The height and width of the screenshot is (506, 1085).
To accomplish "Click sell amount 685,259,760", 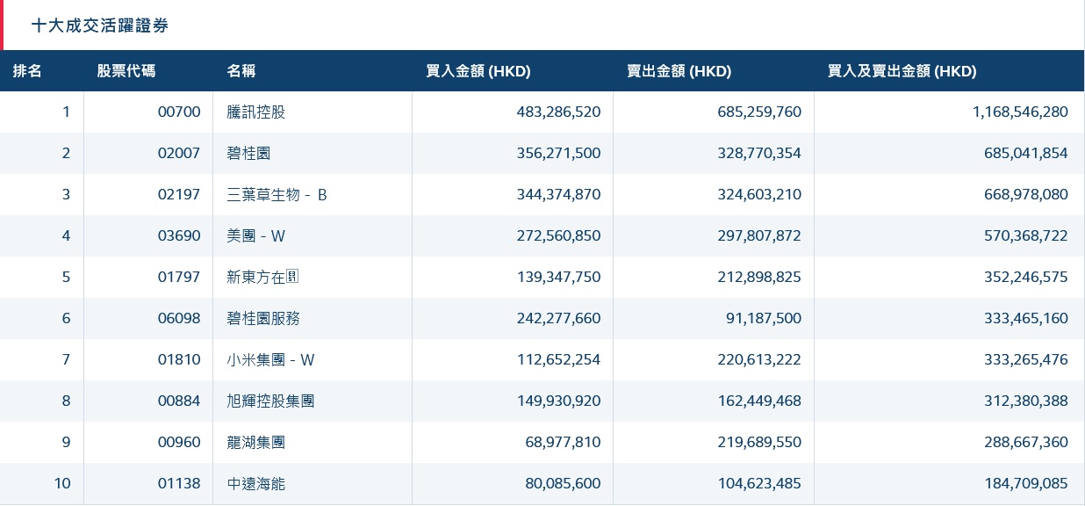I will click(x=760, y=112).
